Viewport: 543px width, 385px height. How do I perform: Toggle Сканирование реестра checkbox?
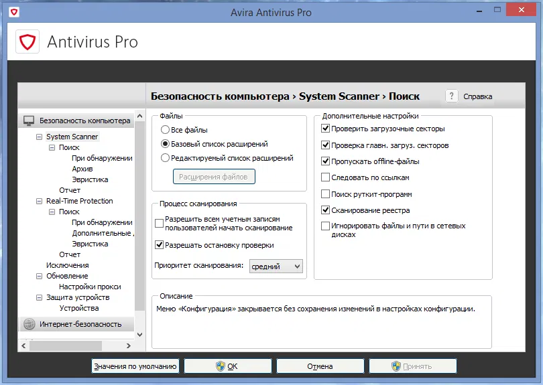pos(325,210)
